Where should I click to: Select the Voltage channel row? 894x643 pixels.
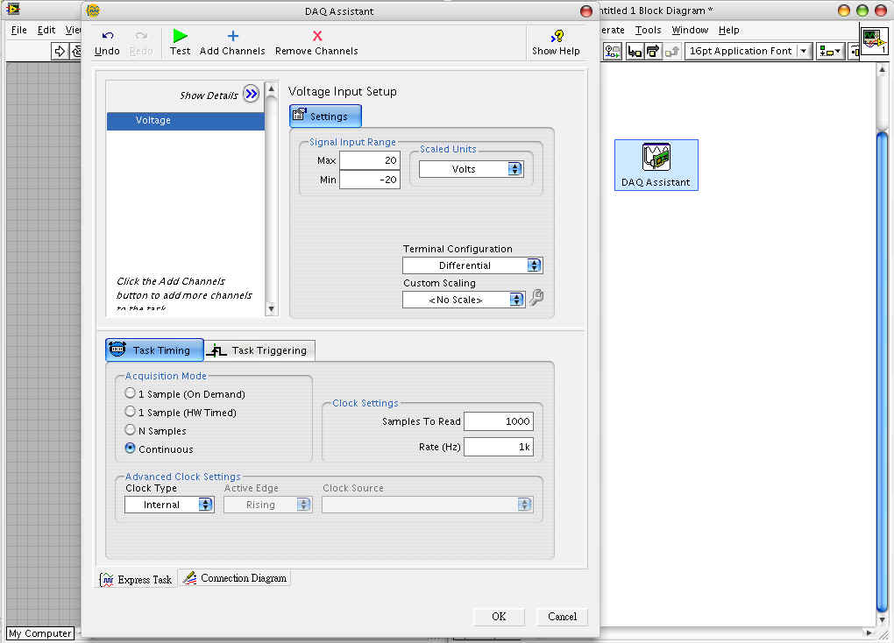[185, 120]
